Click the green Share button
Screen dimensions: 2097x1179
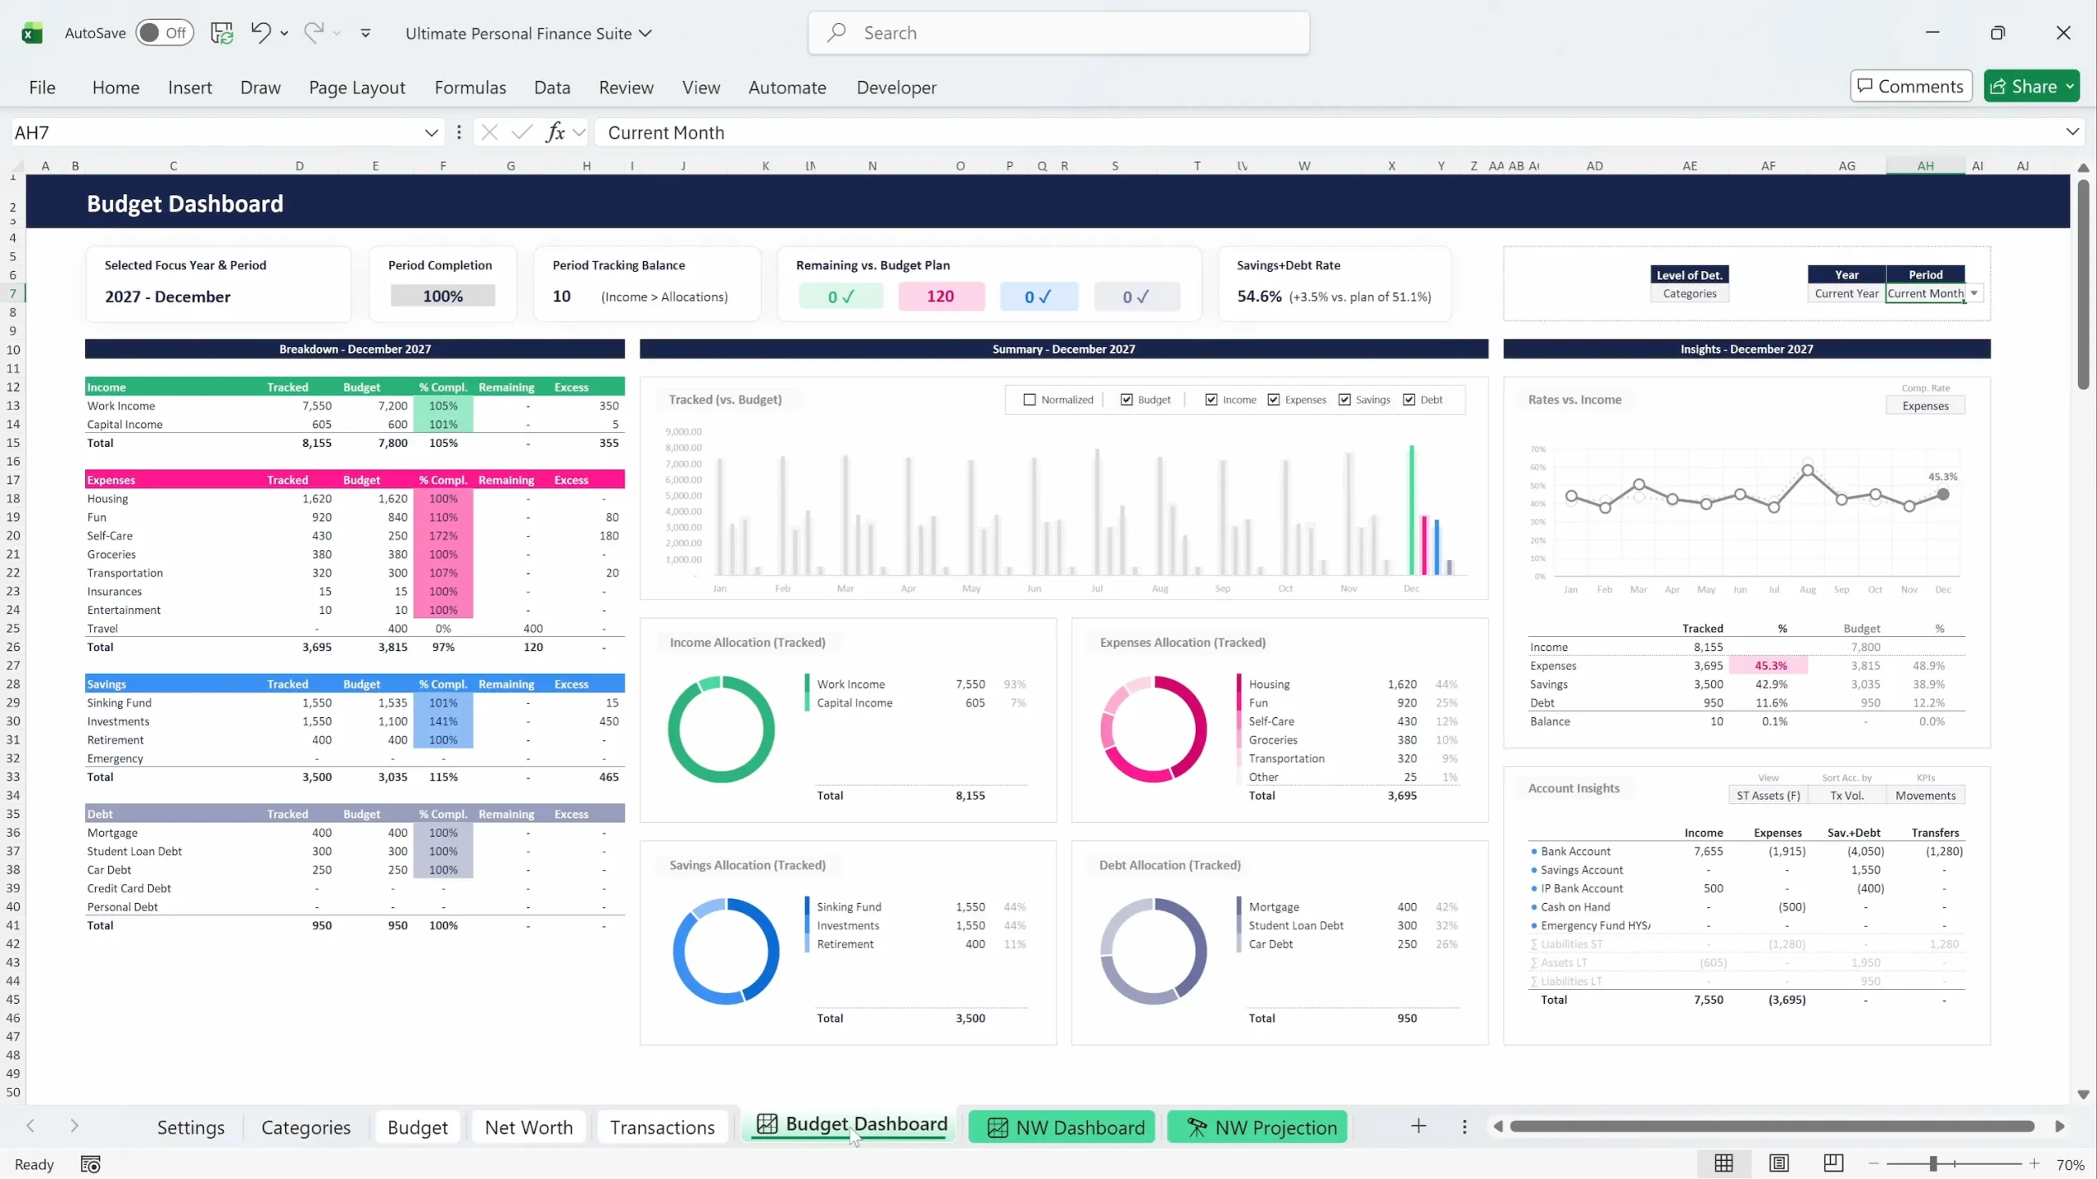pyautogui.click(x=2023, y=86)
